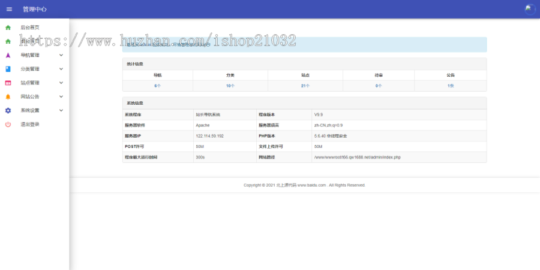Image resolution: width=540 pixels, height=270 pixels.
Task: Click the green home icon beside 后台首页
Action: pos(8,28)
